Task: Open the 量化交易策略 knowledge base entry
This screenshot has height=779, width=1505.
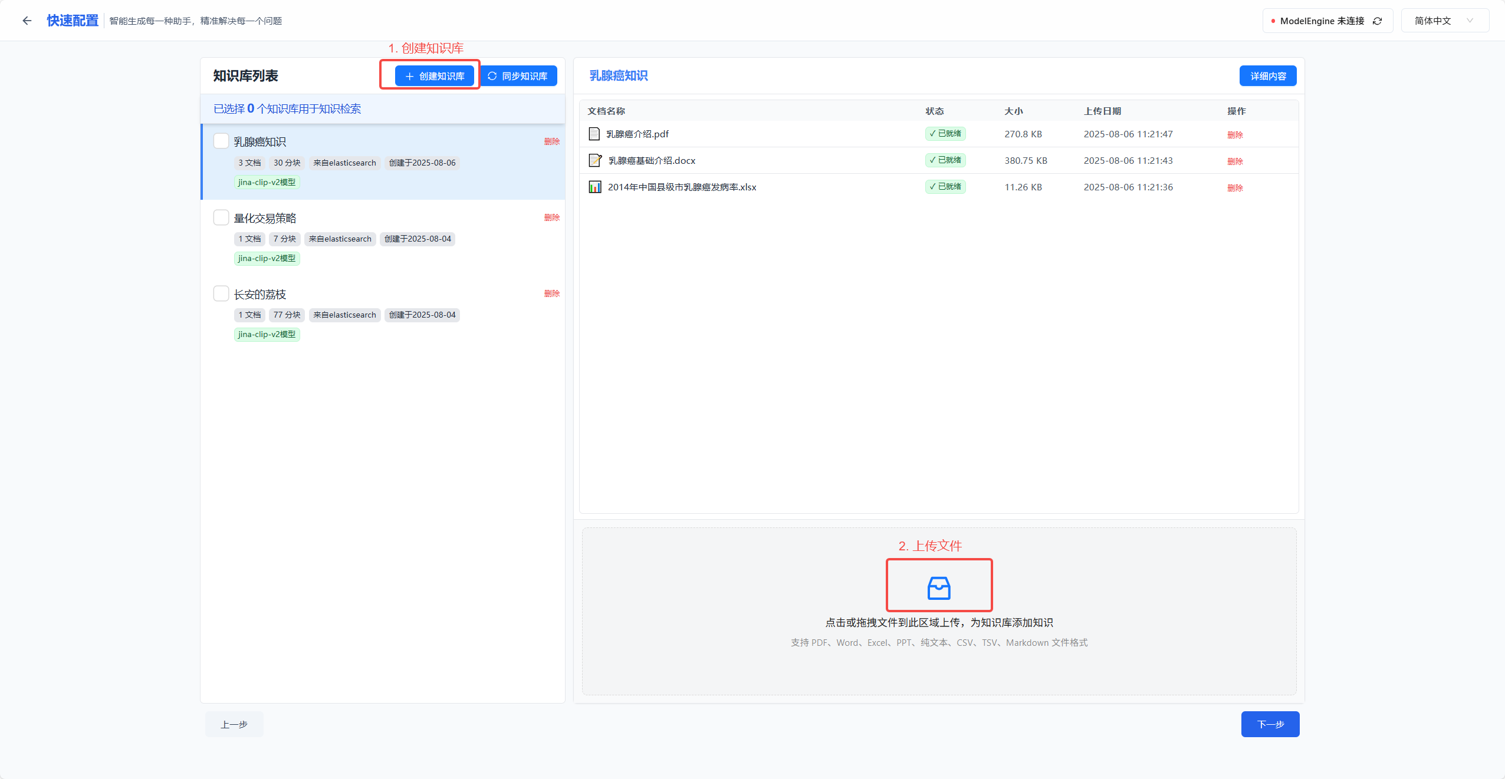Action: [265, 219]
